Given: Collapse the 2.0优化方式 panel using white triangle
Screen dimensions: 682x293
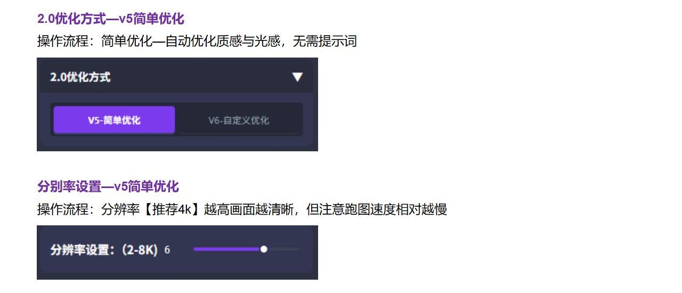Looking at the screenshot, I should [297, 77].
